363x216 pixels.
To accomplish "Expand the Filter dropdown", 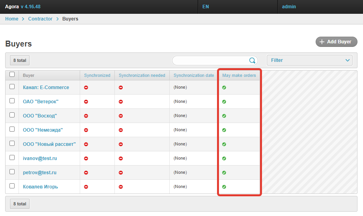I will point(310,60).
